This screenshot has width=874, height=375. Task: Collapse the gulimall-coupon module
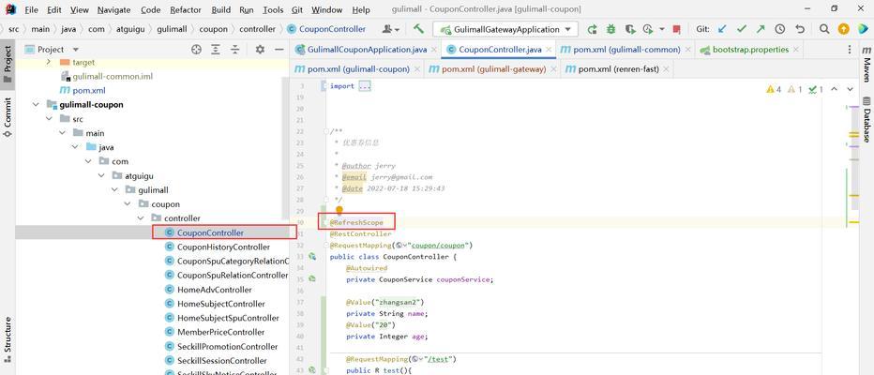[37, 104]
